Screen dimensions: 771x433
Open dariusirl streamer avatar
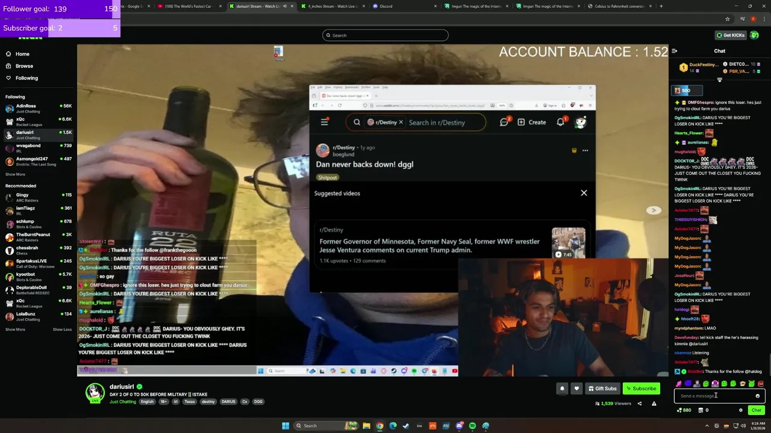[x=95, y=392]
